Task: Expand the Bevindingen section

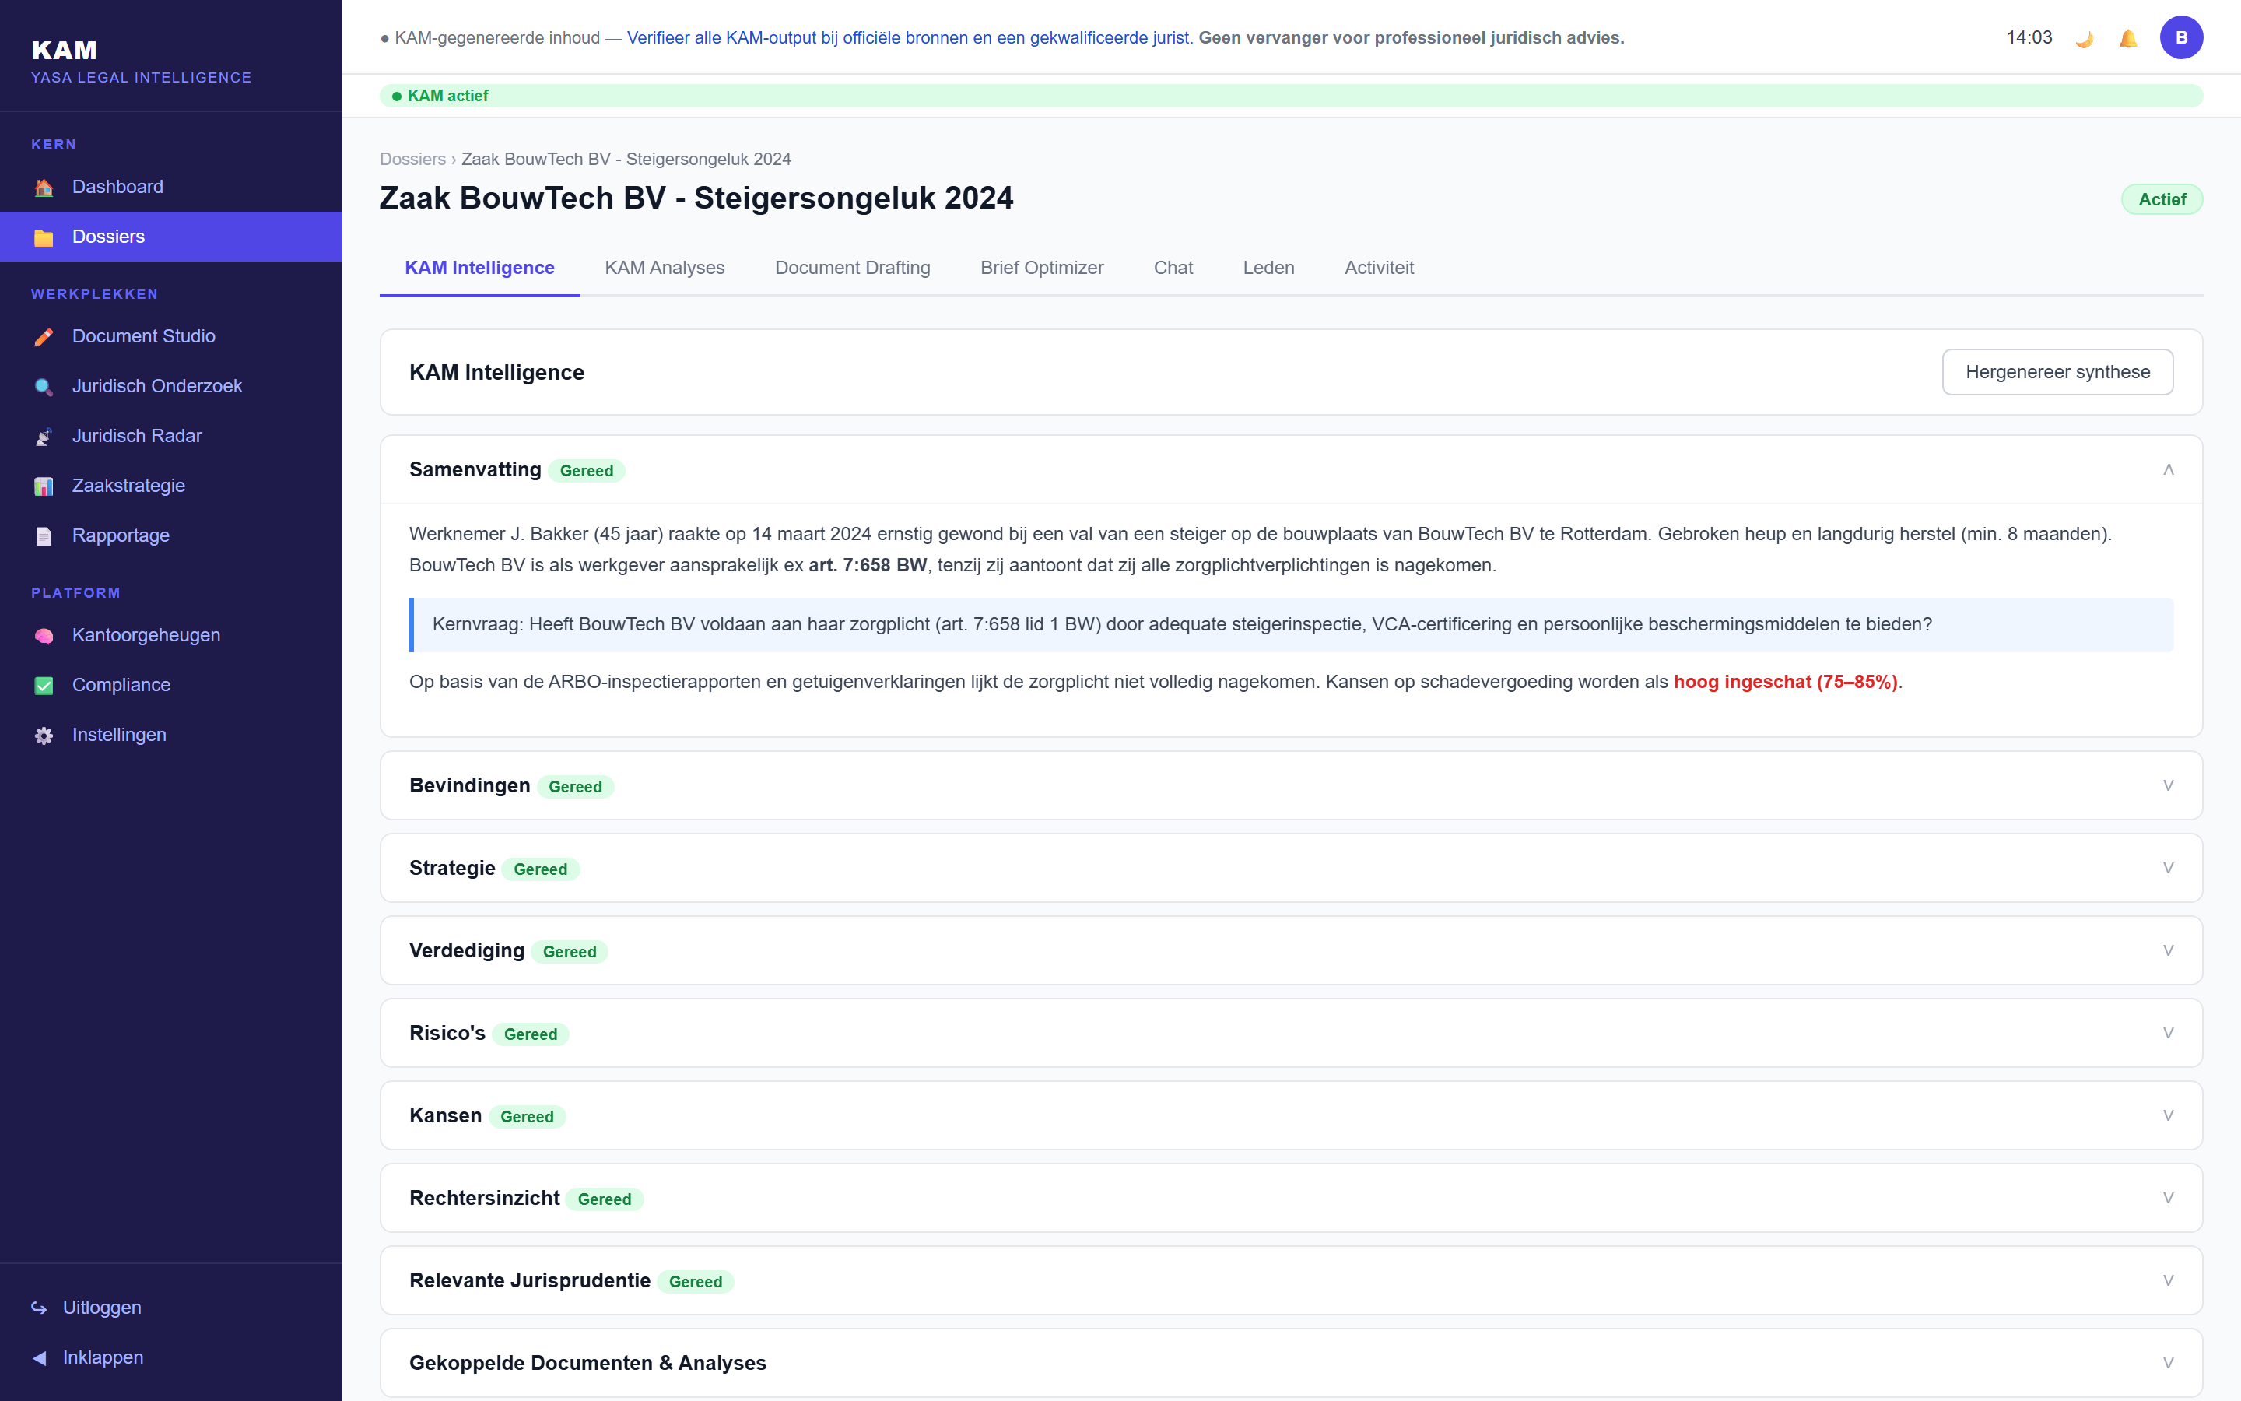Action: coord(2168,786)
